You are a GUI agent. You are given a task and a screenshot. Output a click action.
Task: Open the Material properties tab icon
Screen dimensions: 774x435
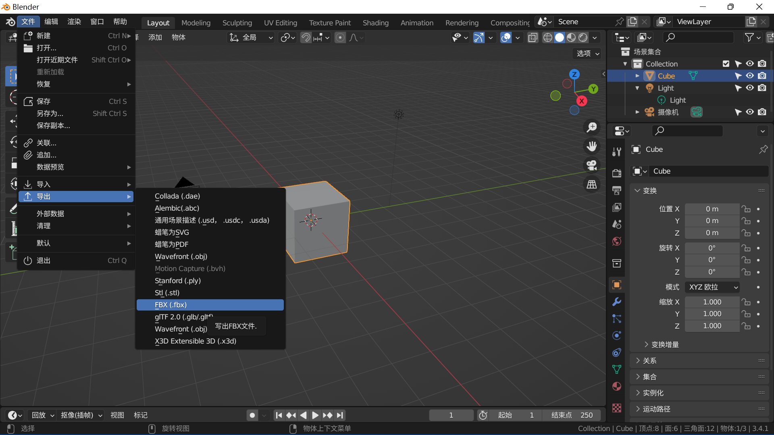[x=616, y=386]
